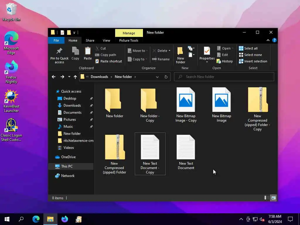The width and height of the screenshot is (300, 225).
Task: Select Copy path in the ribbon
Action: pyautogui.click(x=105, y=55)
